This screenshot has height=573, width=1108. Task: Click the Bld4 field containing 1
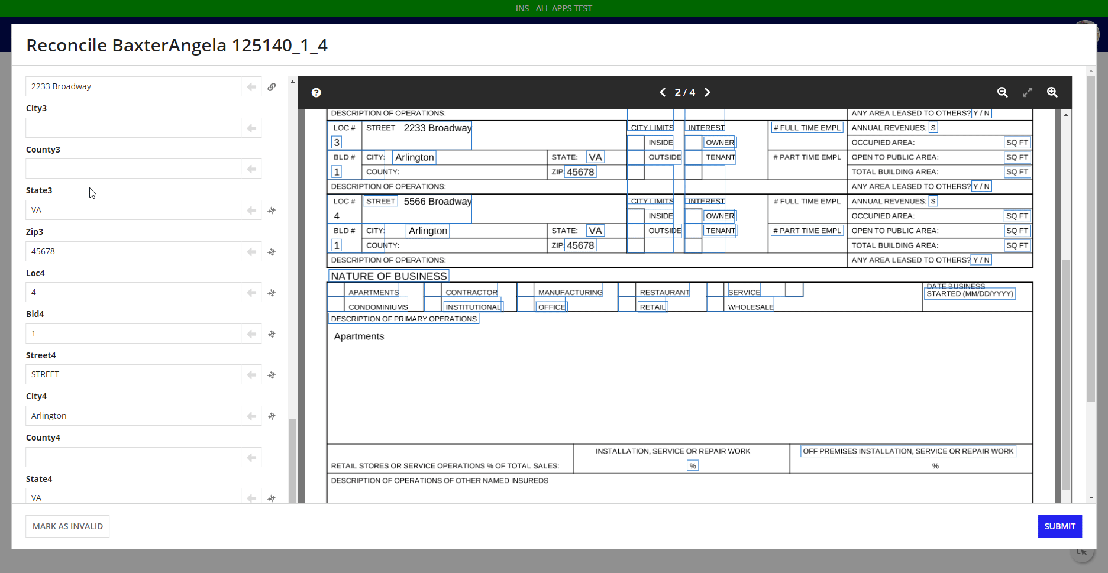pyautogui.click(x=133, y=334)
